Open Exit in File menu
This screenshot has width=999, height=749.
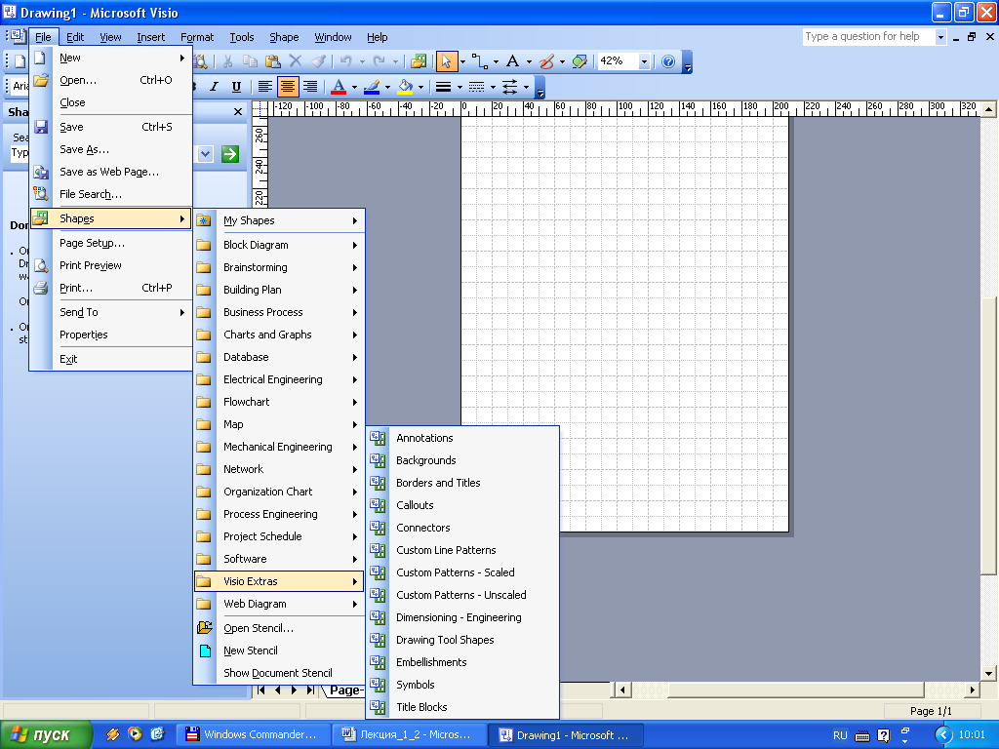click(x=111, y=359)
